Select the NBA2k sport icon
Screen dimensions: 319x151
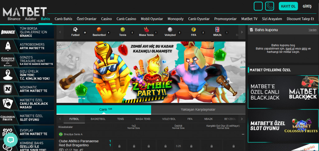[217, 30]
